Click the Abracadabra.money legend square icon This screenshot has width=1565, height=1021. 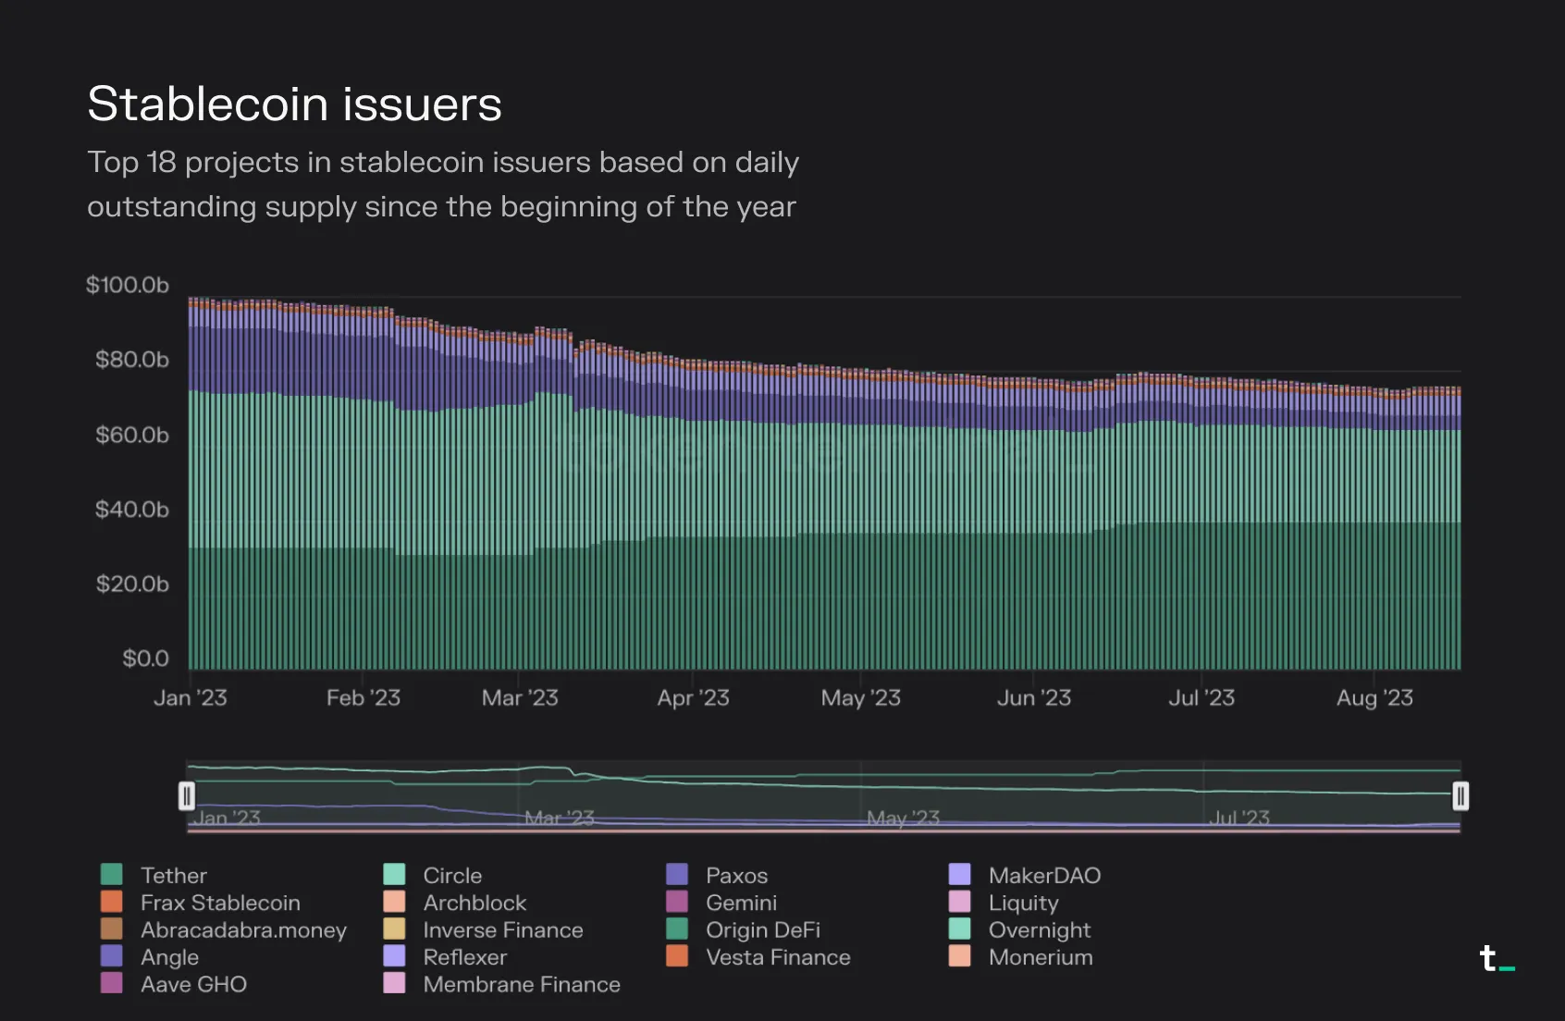(x=111, y=929)
